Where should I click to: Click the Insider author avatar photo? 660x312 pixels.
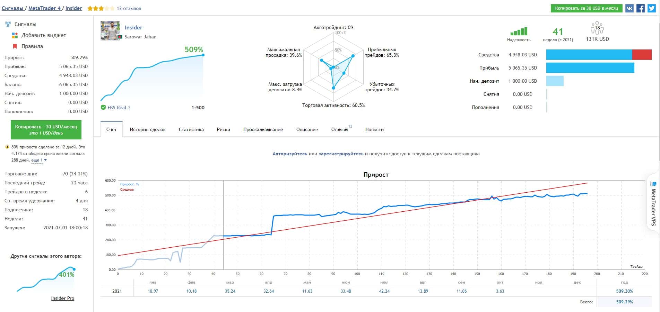click(x=110, y=31)
